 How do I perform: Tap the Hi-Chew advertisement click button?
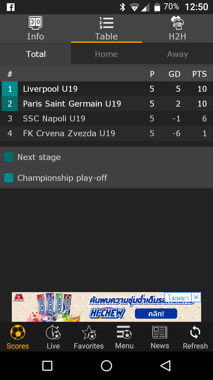[x=156, y=314]
